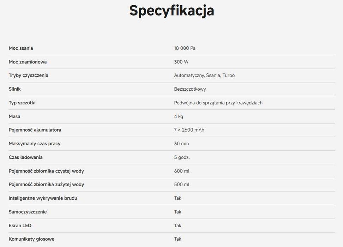Click the Komunikaty głosowe label

point(31,239)
